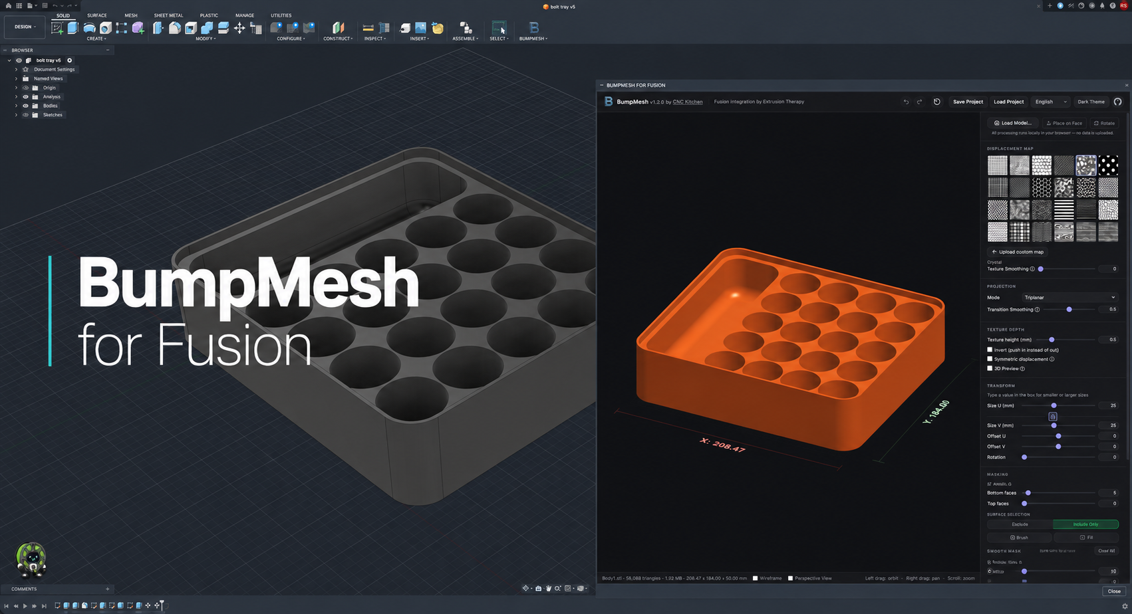Open the data panel grid icon
Image resolution: width=1132 pixels, height=614 pixels.
pyautogui.click(x=19, y=5)
